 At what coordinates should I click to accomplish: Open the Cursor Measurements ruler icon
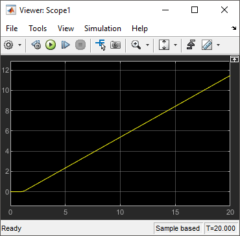(x=207, y=45)
